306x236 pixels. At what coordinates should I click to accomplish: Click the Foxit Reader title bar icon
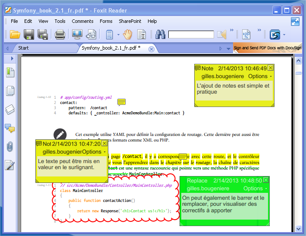pos(8,10)
